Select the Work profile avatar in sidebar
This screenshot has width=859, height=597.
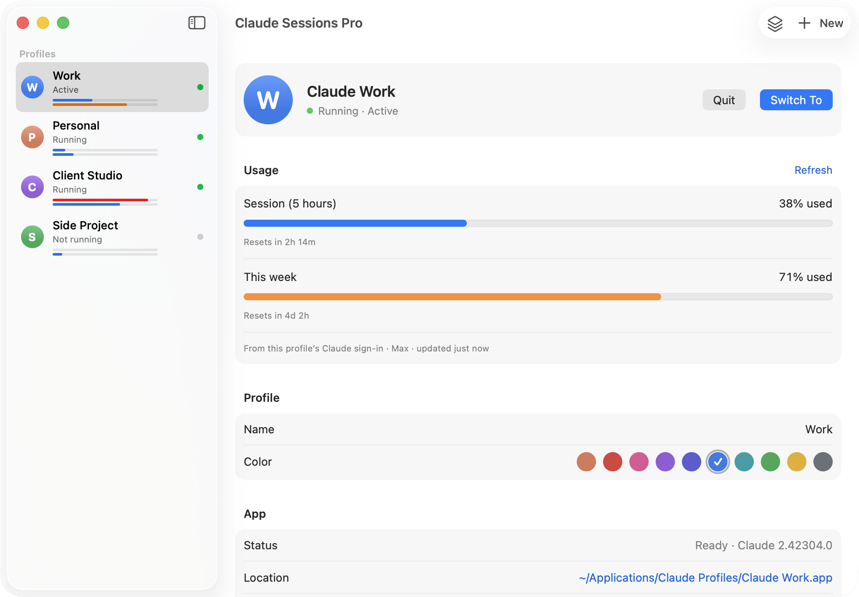32,87
